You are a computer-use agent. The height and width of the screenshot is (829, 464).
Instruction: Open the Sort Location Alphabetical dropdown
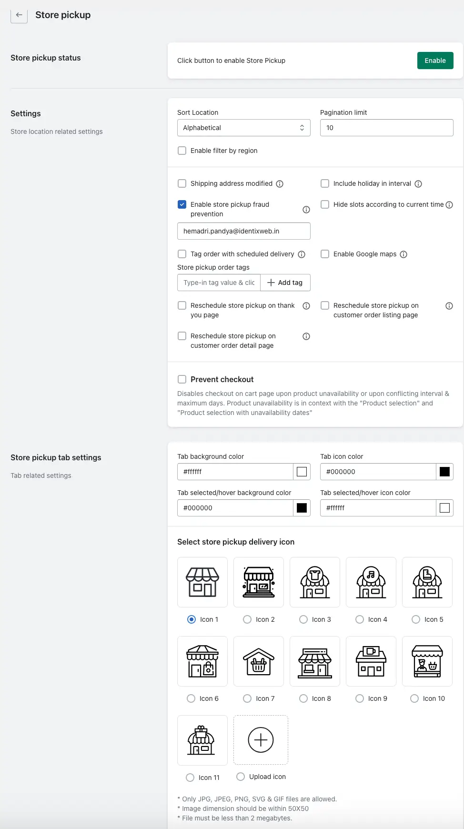[x=244, y=128]
